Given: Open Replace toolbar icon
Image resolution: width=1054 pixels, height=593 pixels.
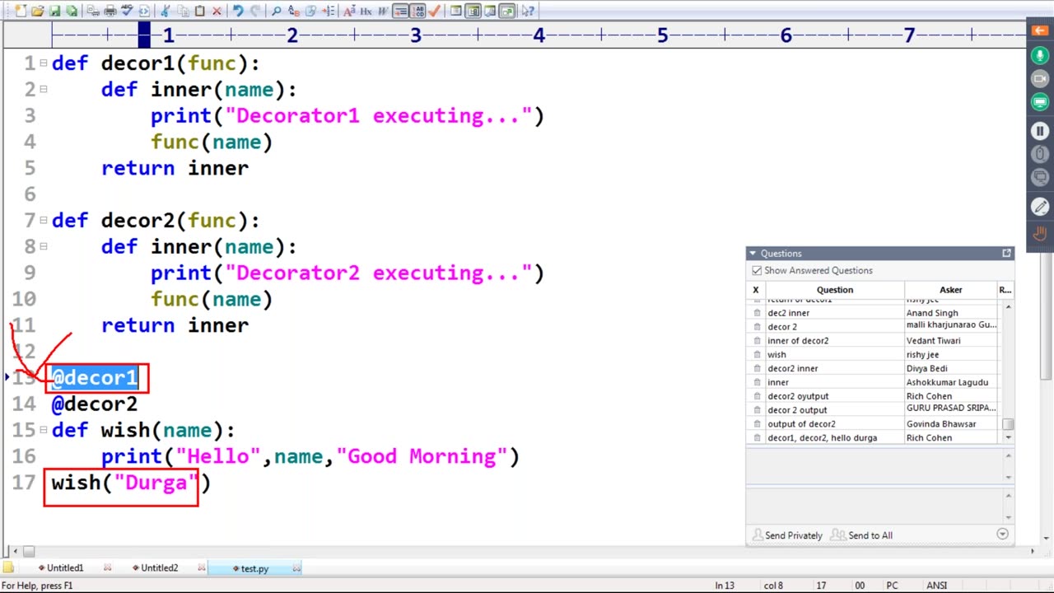Looking at the screenshot, I should (x=293, y=11).
